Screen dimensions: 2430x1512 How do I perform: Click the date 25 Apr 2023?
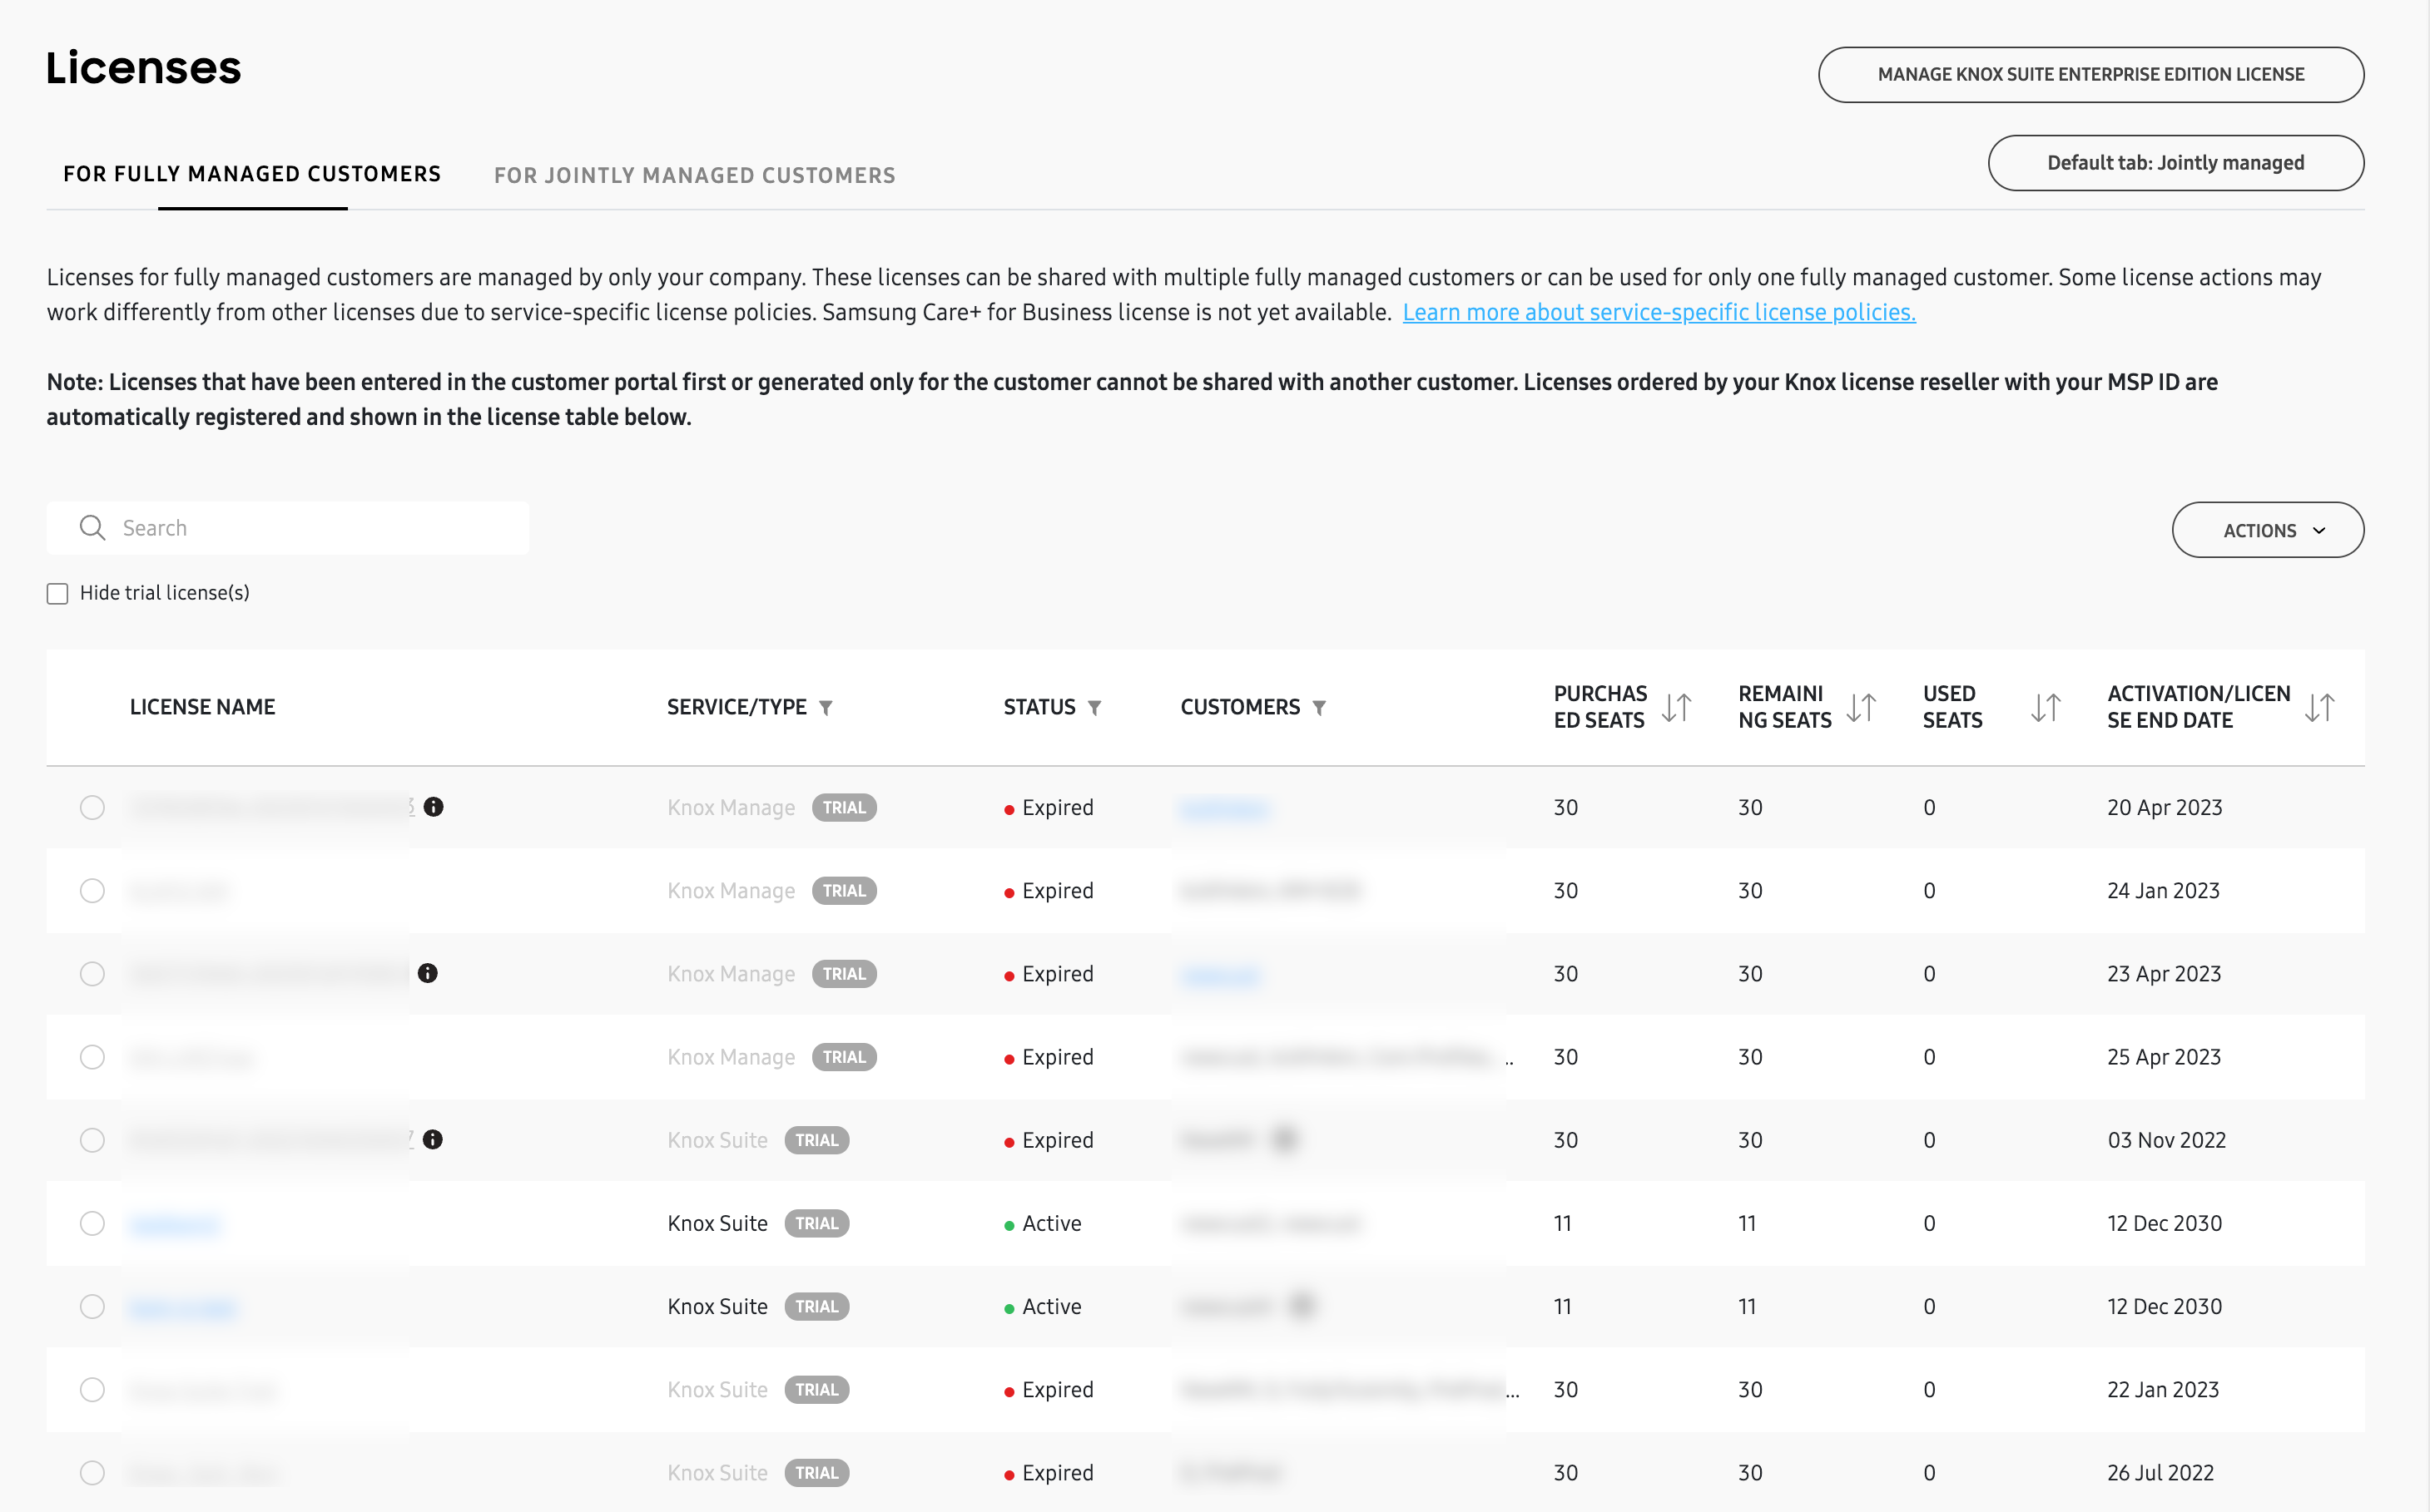point(2164,1057)
